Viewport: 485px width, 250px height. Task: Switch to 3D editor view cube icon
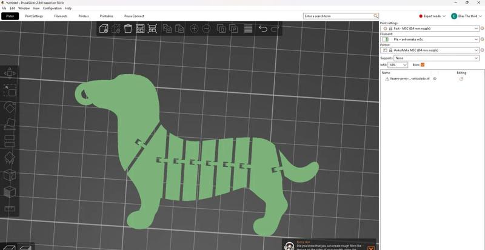8,247
